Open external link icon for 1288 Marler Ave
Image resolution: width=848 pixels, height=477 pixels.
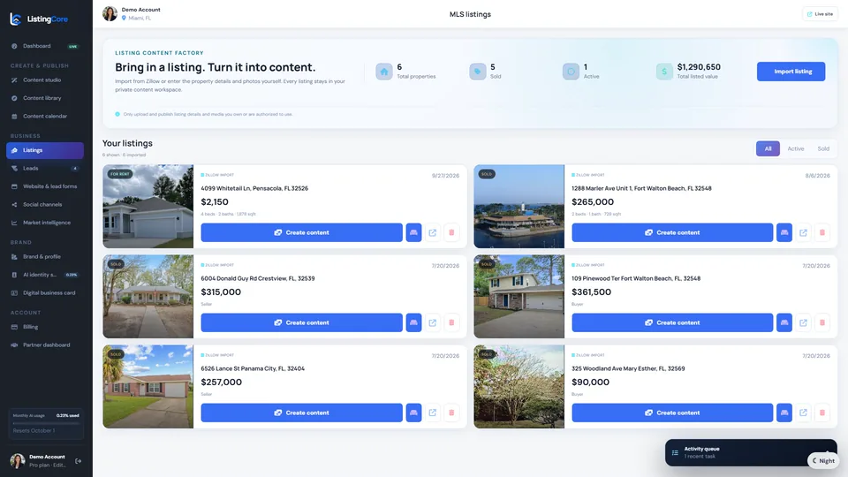point(803,232)
